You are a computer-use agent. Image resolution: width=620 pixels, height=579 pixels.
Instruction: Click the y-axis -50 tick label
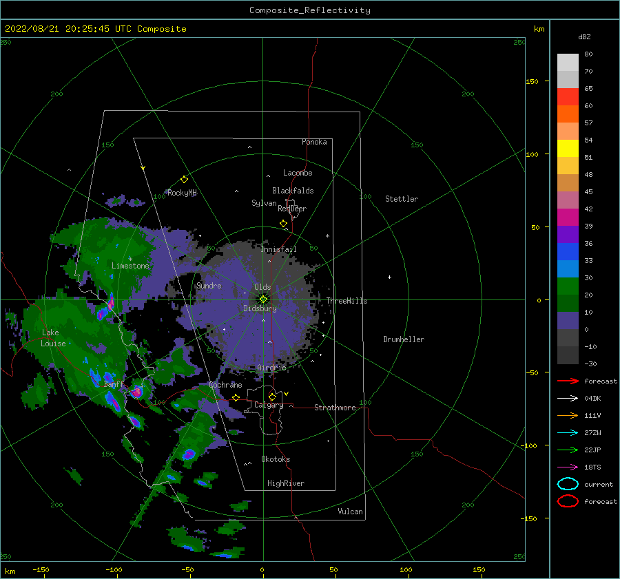point(532,372)
